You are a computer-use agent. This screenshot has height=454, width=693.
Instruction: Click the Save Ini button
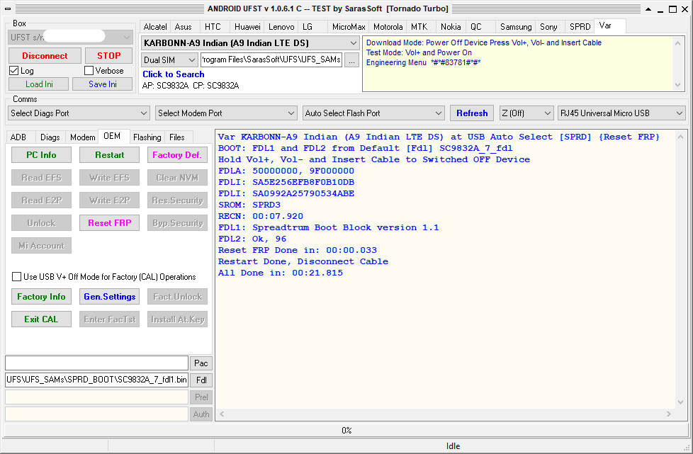click(x=103, y=84)
